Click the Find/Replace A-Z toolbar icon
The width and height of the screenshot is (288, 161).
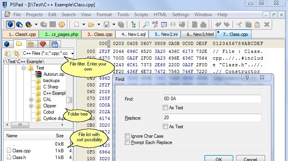coord(155,24)
